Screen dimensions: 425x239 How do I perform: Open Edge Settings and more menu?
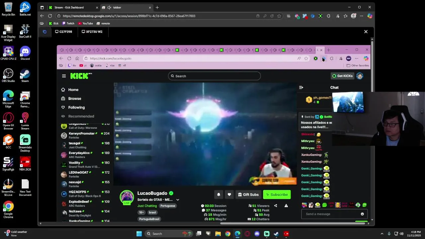pos(361,16)
